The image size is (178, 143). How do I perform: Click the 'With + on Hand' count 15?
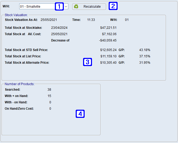pos(49,96)
